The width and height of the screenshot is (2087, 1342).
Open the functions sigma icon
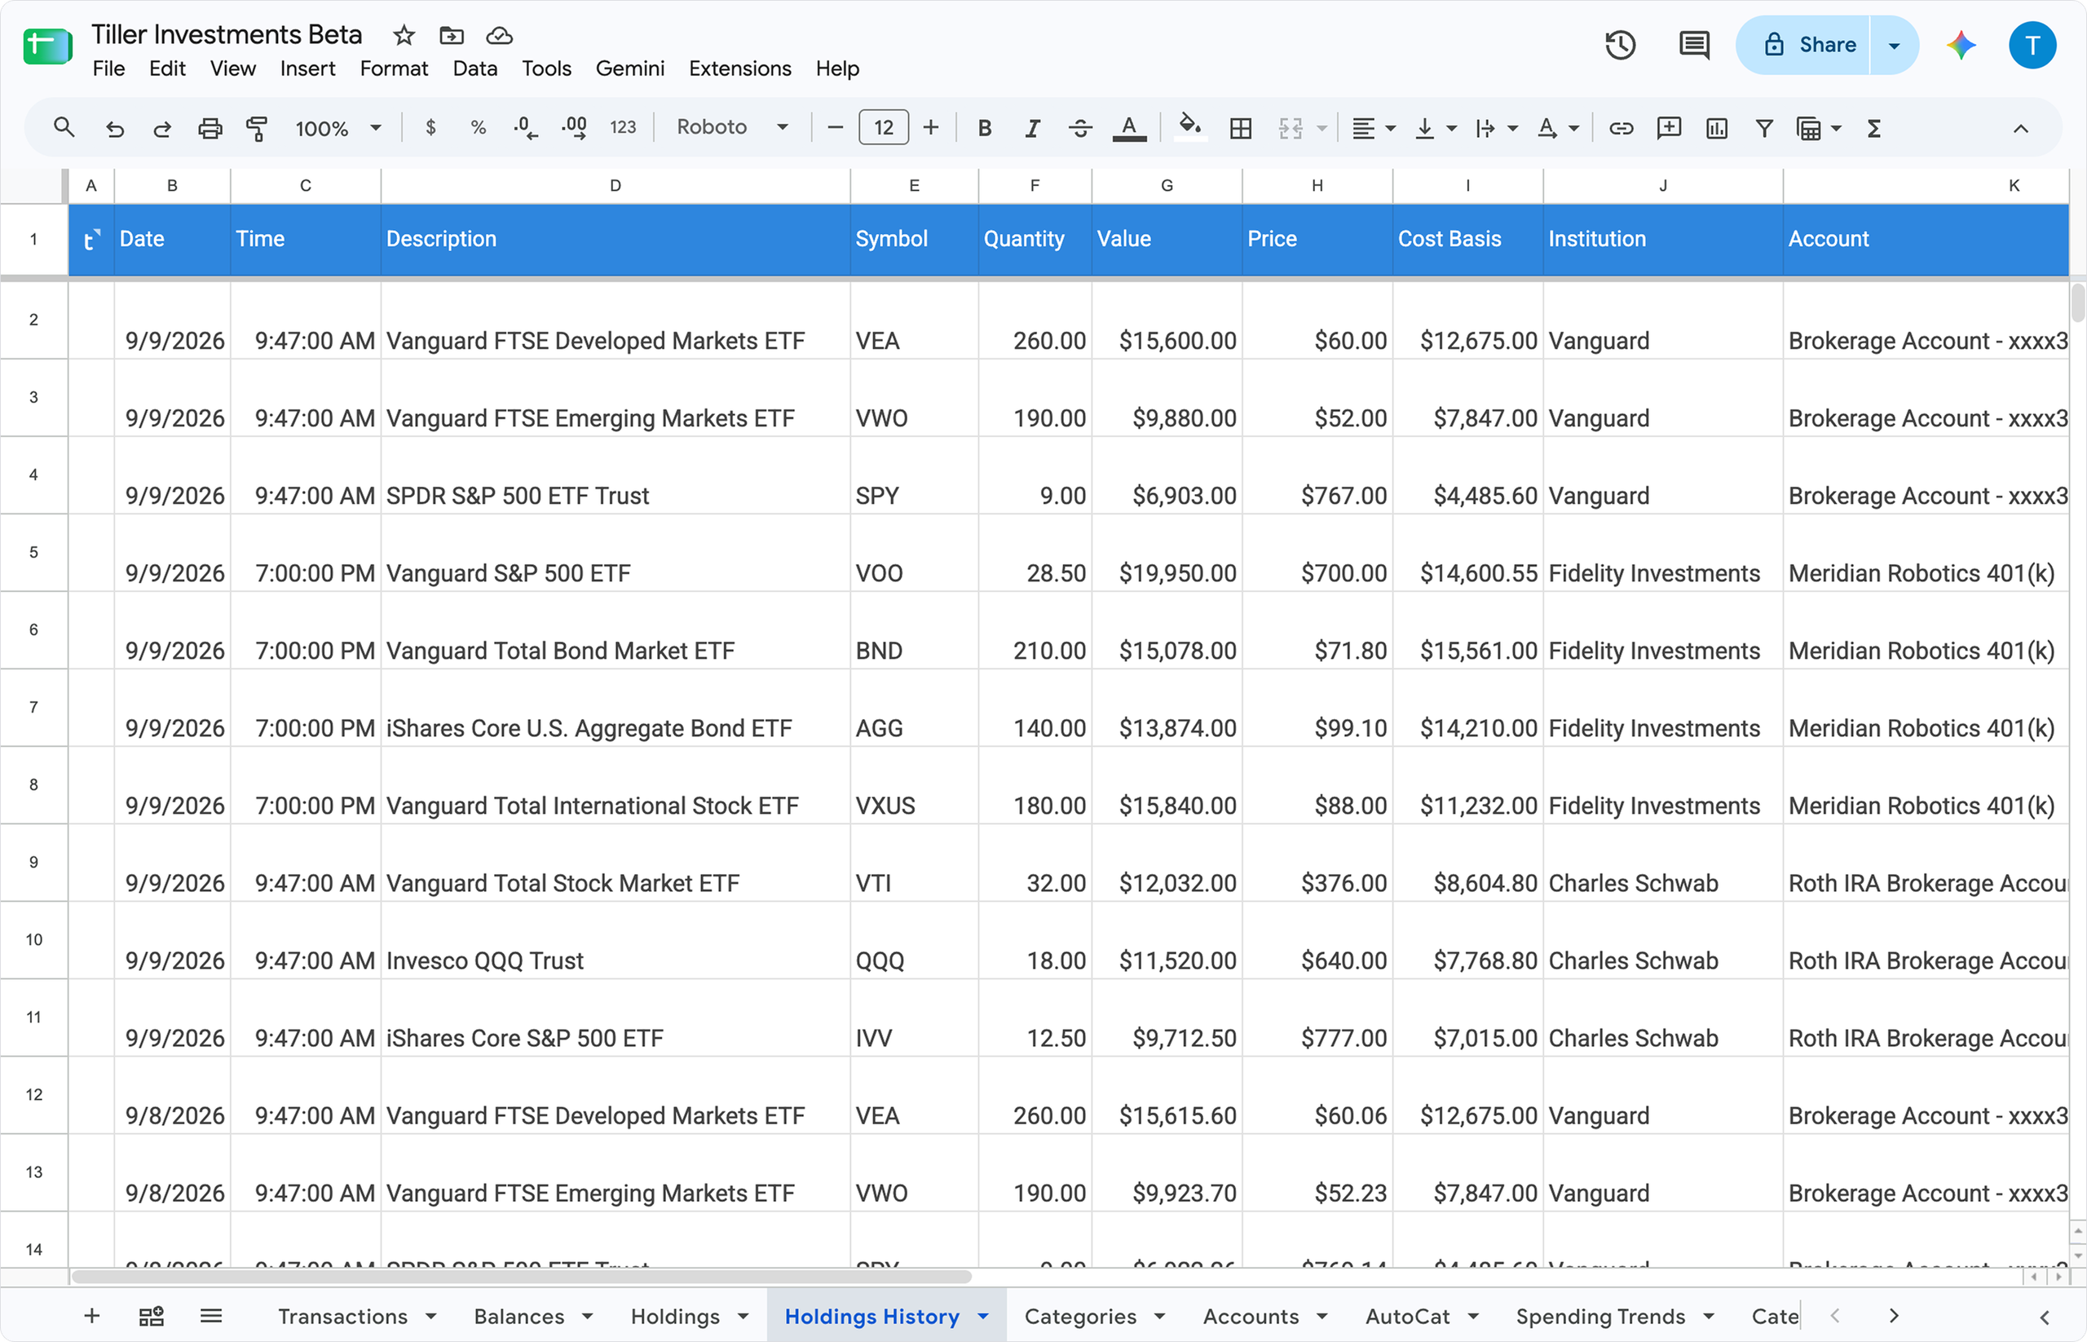(1873, 128)
